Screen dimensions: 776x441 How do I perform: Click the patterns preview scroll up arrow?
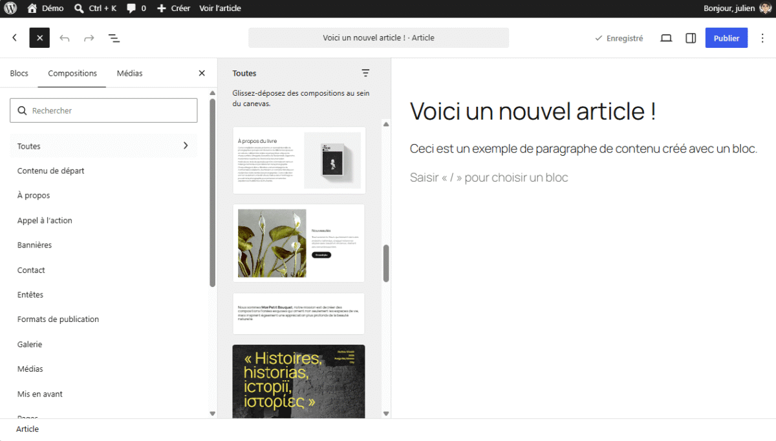pos(386,124)
